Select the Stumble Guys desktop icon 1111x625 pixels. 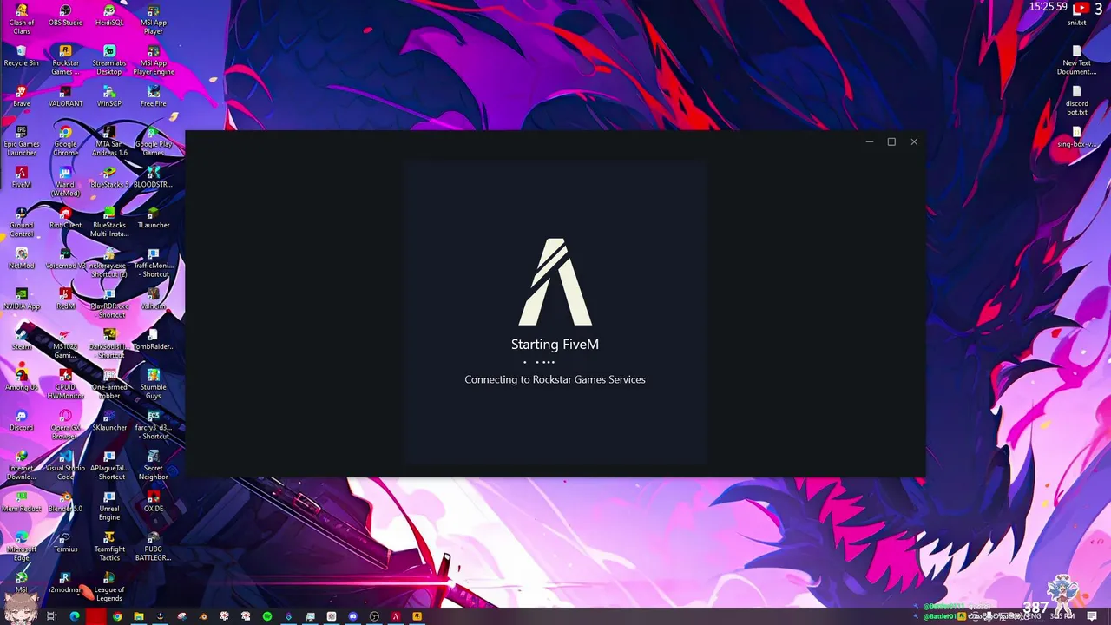click(154, 383)
